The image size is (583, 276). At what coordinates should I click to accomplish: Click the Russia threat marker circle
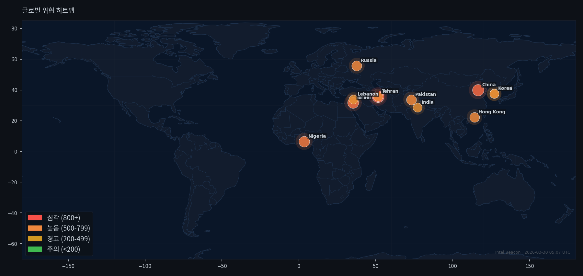pos(357,66)
